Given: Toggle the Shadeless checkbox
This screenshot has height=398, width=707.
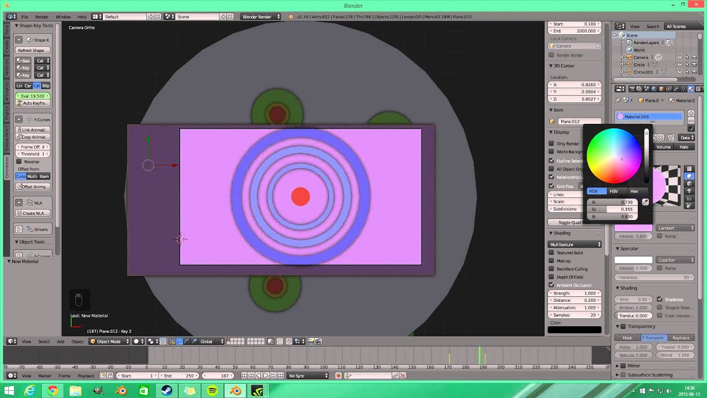Looking at the screenshot, I should pos(659,300).
